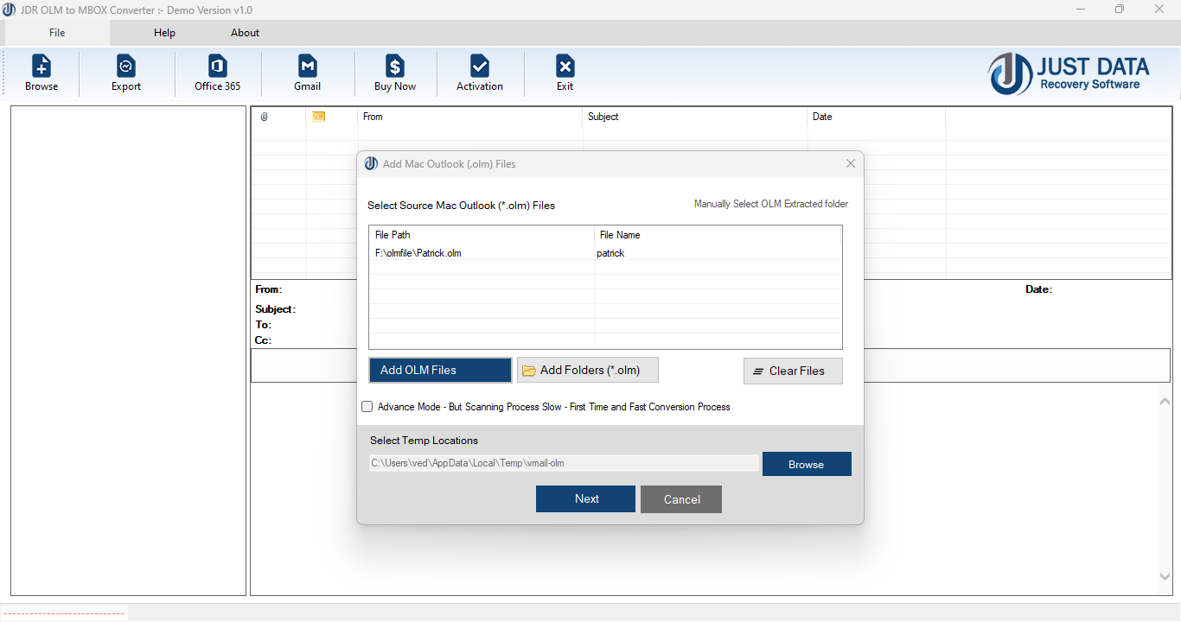
Task: Restore down the main application window
Action: 1120,10
